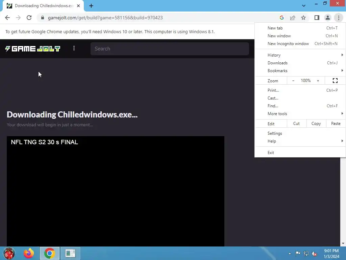Expand the Help submenu
This screenshot has height=260, width=346.
(300, 141)
